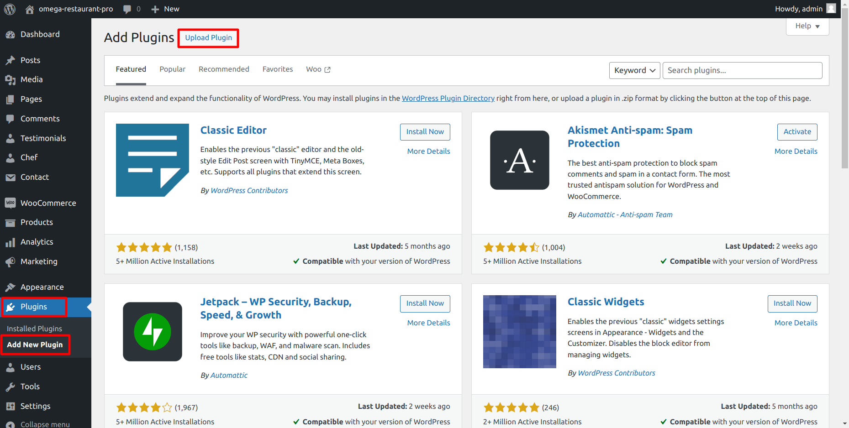This screenshot has width=849, height=428.
Task: Open the WooCommerce sidebar icon
Action: click(x=10, y=203)
